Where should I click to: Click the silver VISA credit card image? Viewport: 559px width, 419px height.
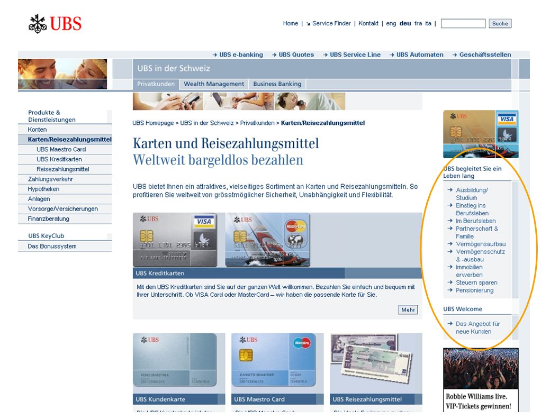[175, 240]
